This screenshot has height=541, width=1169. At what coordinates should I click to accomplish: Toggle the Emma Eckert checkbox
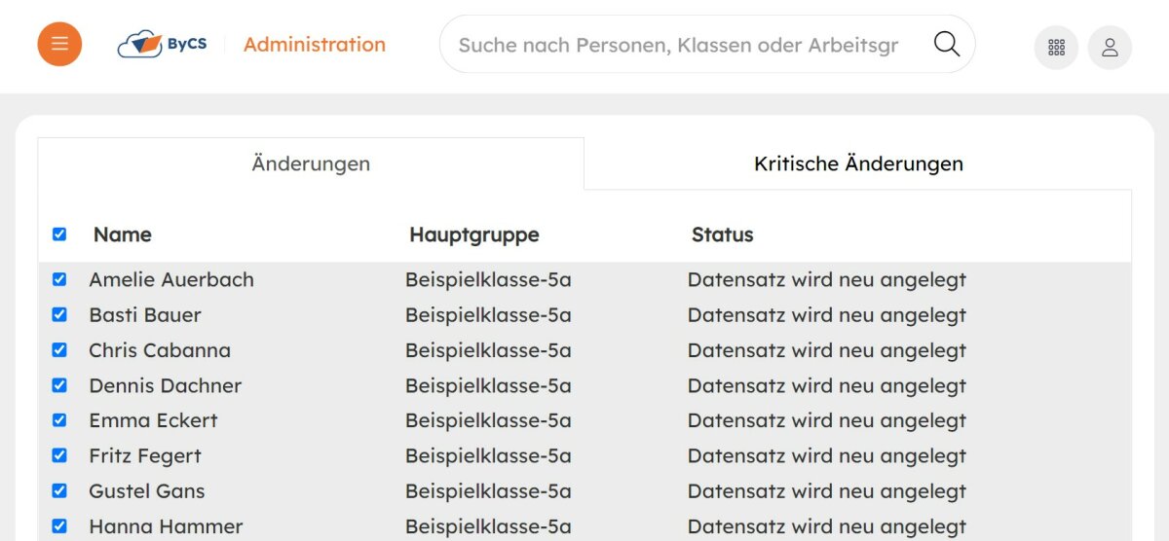tap(59, 420)
